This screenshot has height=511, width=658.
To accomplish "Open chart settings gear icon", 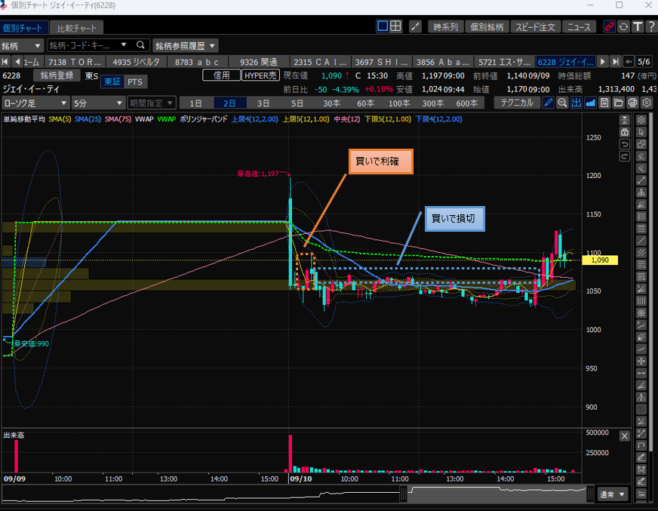I will tap(645, 103).
